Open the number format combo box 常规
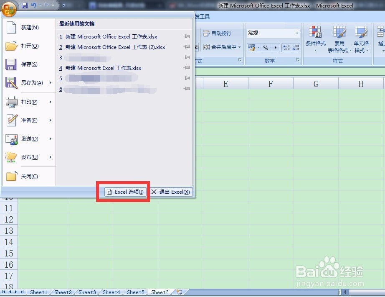385x297 pixels. click(273, 33)
